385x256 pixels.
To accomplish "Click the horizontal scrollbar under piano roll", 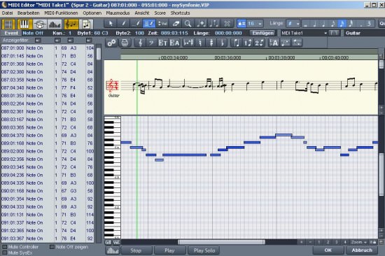I will pos(221,242).
